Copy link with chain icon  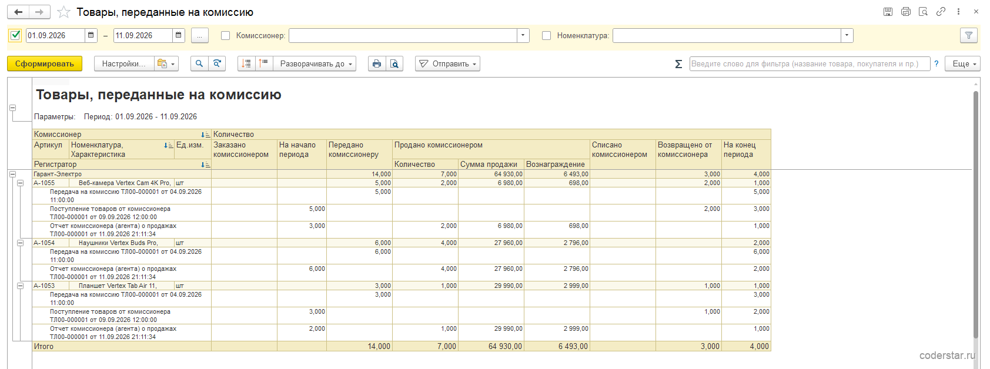click(941, 11)
